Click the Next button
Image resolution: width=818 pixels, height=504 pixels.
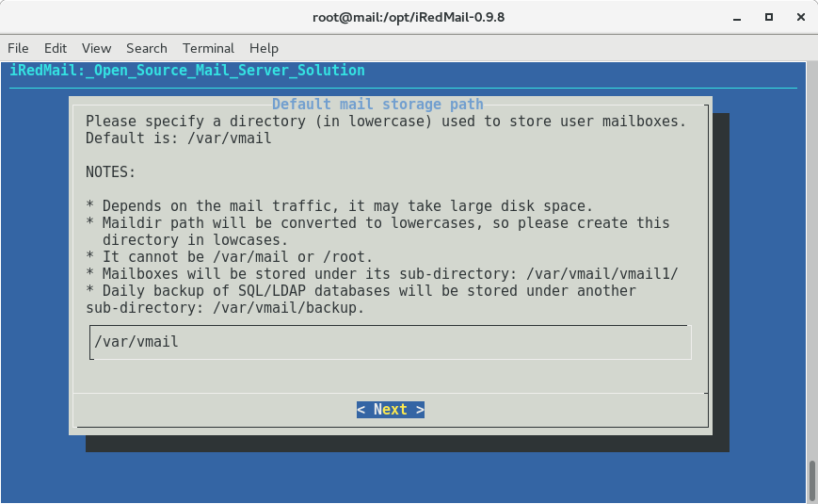391,410
